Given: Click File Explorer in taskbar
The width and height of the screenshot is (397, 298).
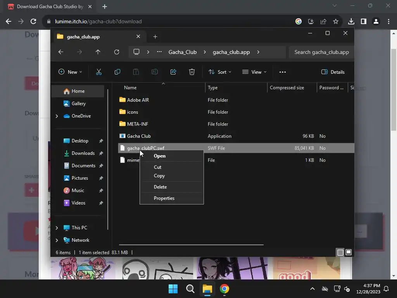Looking at the screenshot, I should (x=207, y=289).
